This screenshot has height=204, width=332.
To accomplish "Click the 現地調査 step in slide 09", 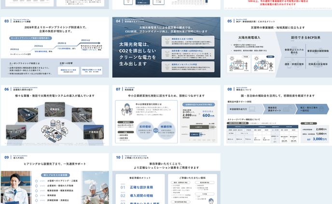I will tap(52, 195).
